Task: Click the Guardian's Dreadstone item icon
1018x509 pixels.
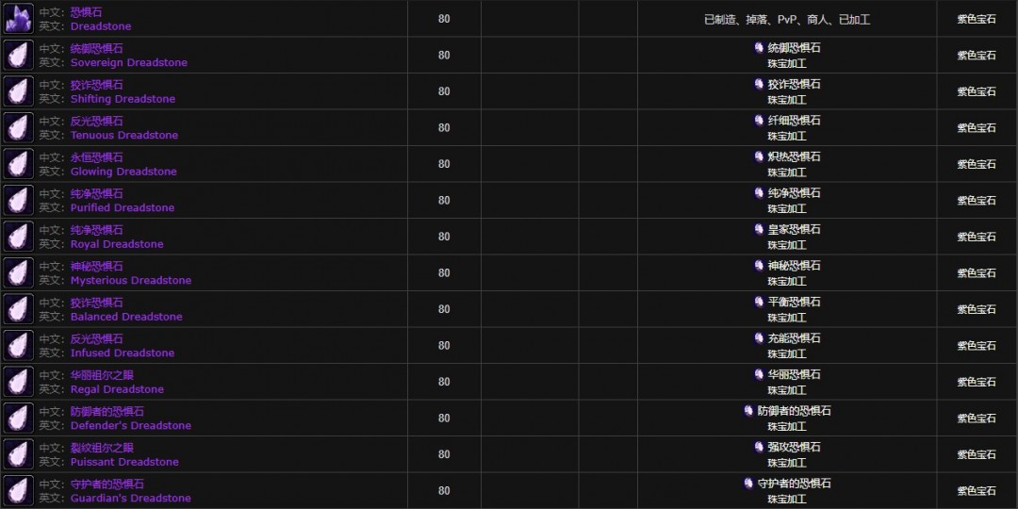Action: 18,491
